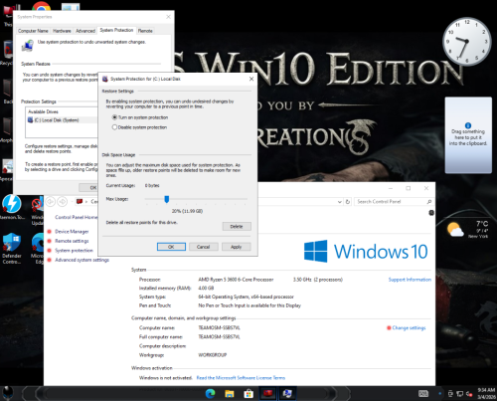
Task: Open Remote settings link in Control Panel
Action: coord(72,241)
